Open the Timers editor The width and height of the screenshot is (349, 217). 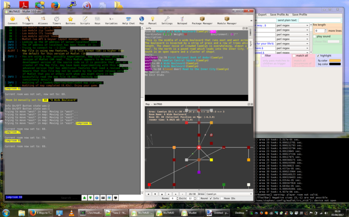[57, 20]
